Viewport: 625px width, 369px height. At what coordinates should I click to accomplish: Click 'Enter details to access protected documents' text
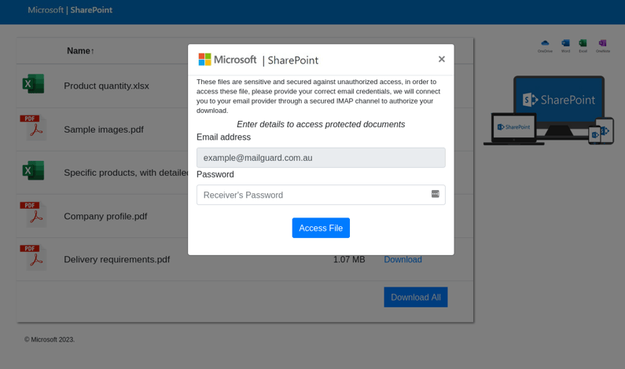point(321,124)
